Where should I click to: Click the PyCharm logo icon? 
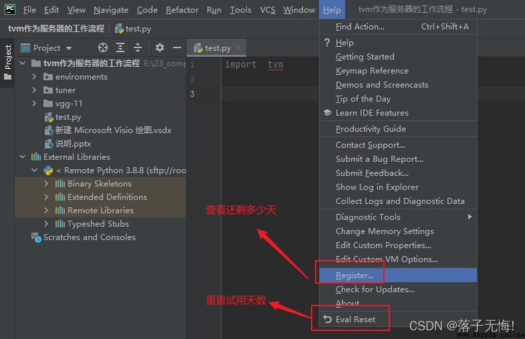(x=10, y=9)
